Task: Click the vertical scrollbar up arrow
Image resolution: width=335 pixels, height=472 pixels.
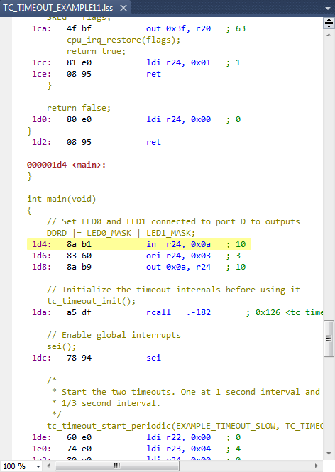Action: 329,35
